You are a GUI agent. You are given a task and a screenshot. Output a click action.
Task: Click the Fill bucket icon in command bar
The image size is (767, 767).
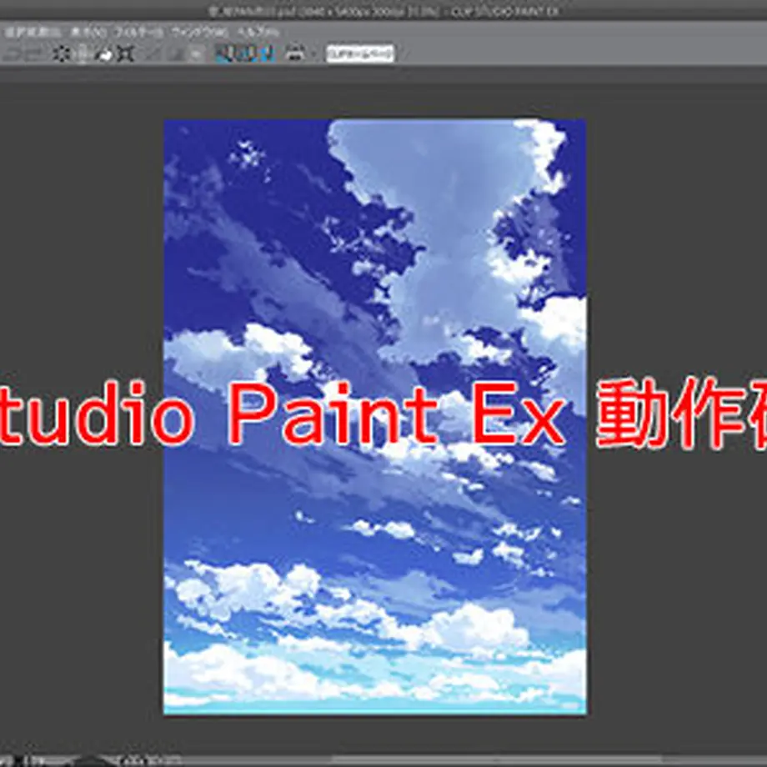coord(103,53)
